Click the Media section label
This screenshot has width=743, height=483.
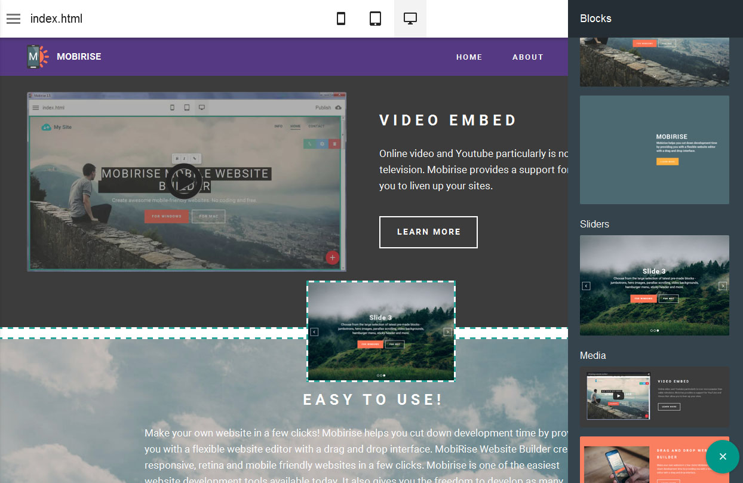[x=592, y=356]
